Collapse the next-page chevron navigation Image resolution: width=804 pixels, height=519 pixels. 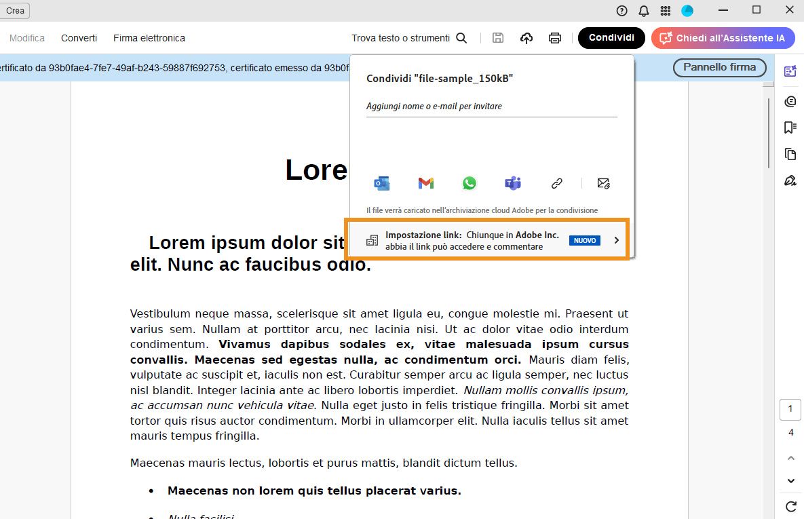[x=789, y=480]
